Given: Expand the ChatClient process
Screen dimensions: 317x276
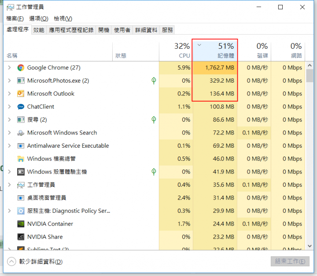Looking at the screenshot, I should (x=9, y=107).
